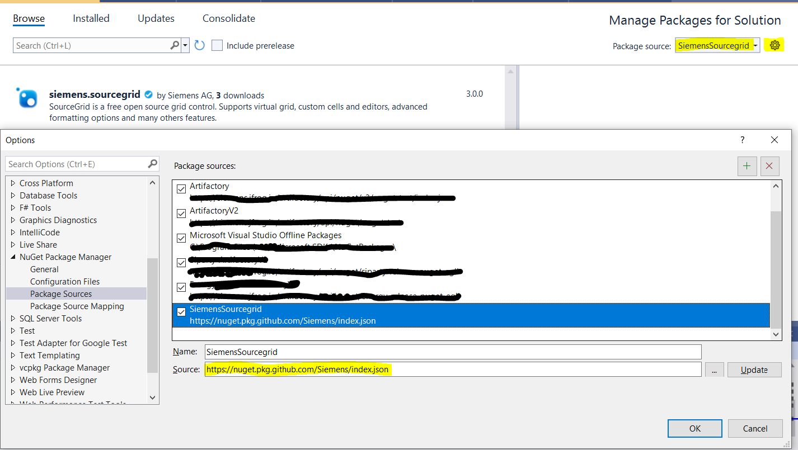This screenshot has height=450, width=798.
Task: Uncheck the Microsoft Visual Studio Offline Packages source
Action: [181, 238]
